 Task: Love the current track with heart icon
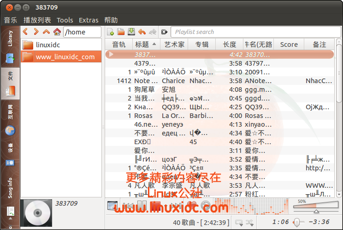pyautogui.click(x=192, y=206)
